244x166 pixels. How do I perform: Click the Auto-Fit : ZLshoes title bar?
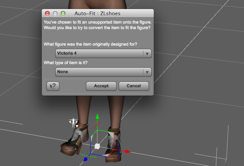[x=98, y=13]
